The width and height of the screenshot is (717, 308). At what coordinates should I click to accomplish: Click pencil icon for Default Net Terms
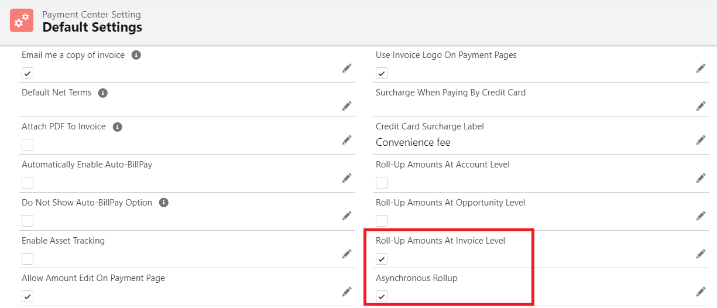(x=347, y=106)
